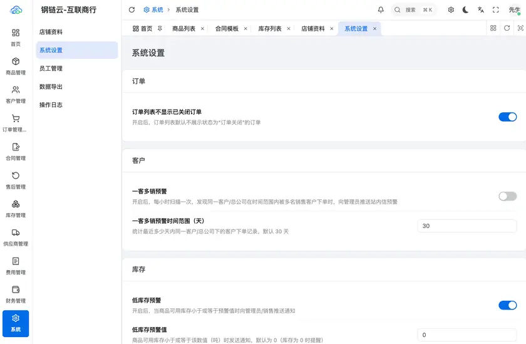This screenshot has height=344, width=526.
Task: Open 系统设置 in submenu
Action: coord(77,50)
